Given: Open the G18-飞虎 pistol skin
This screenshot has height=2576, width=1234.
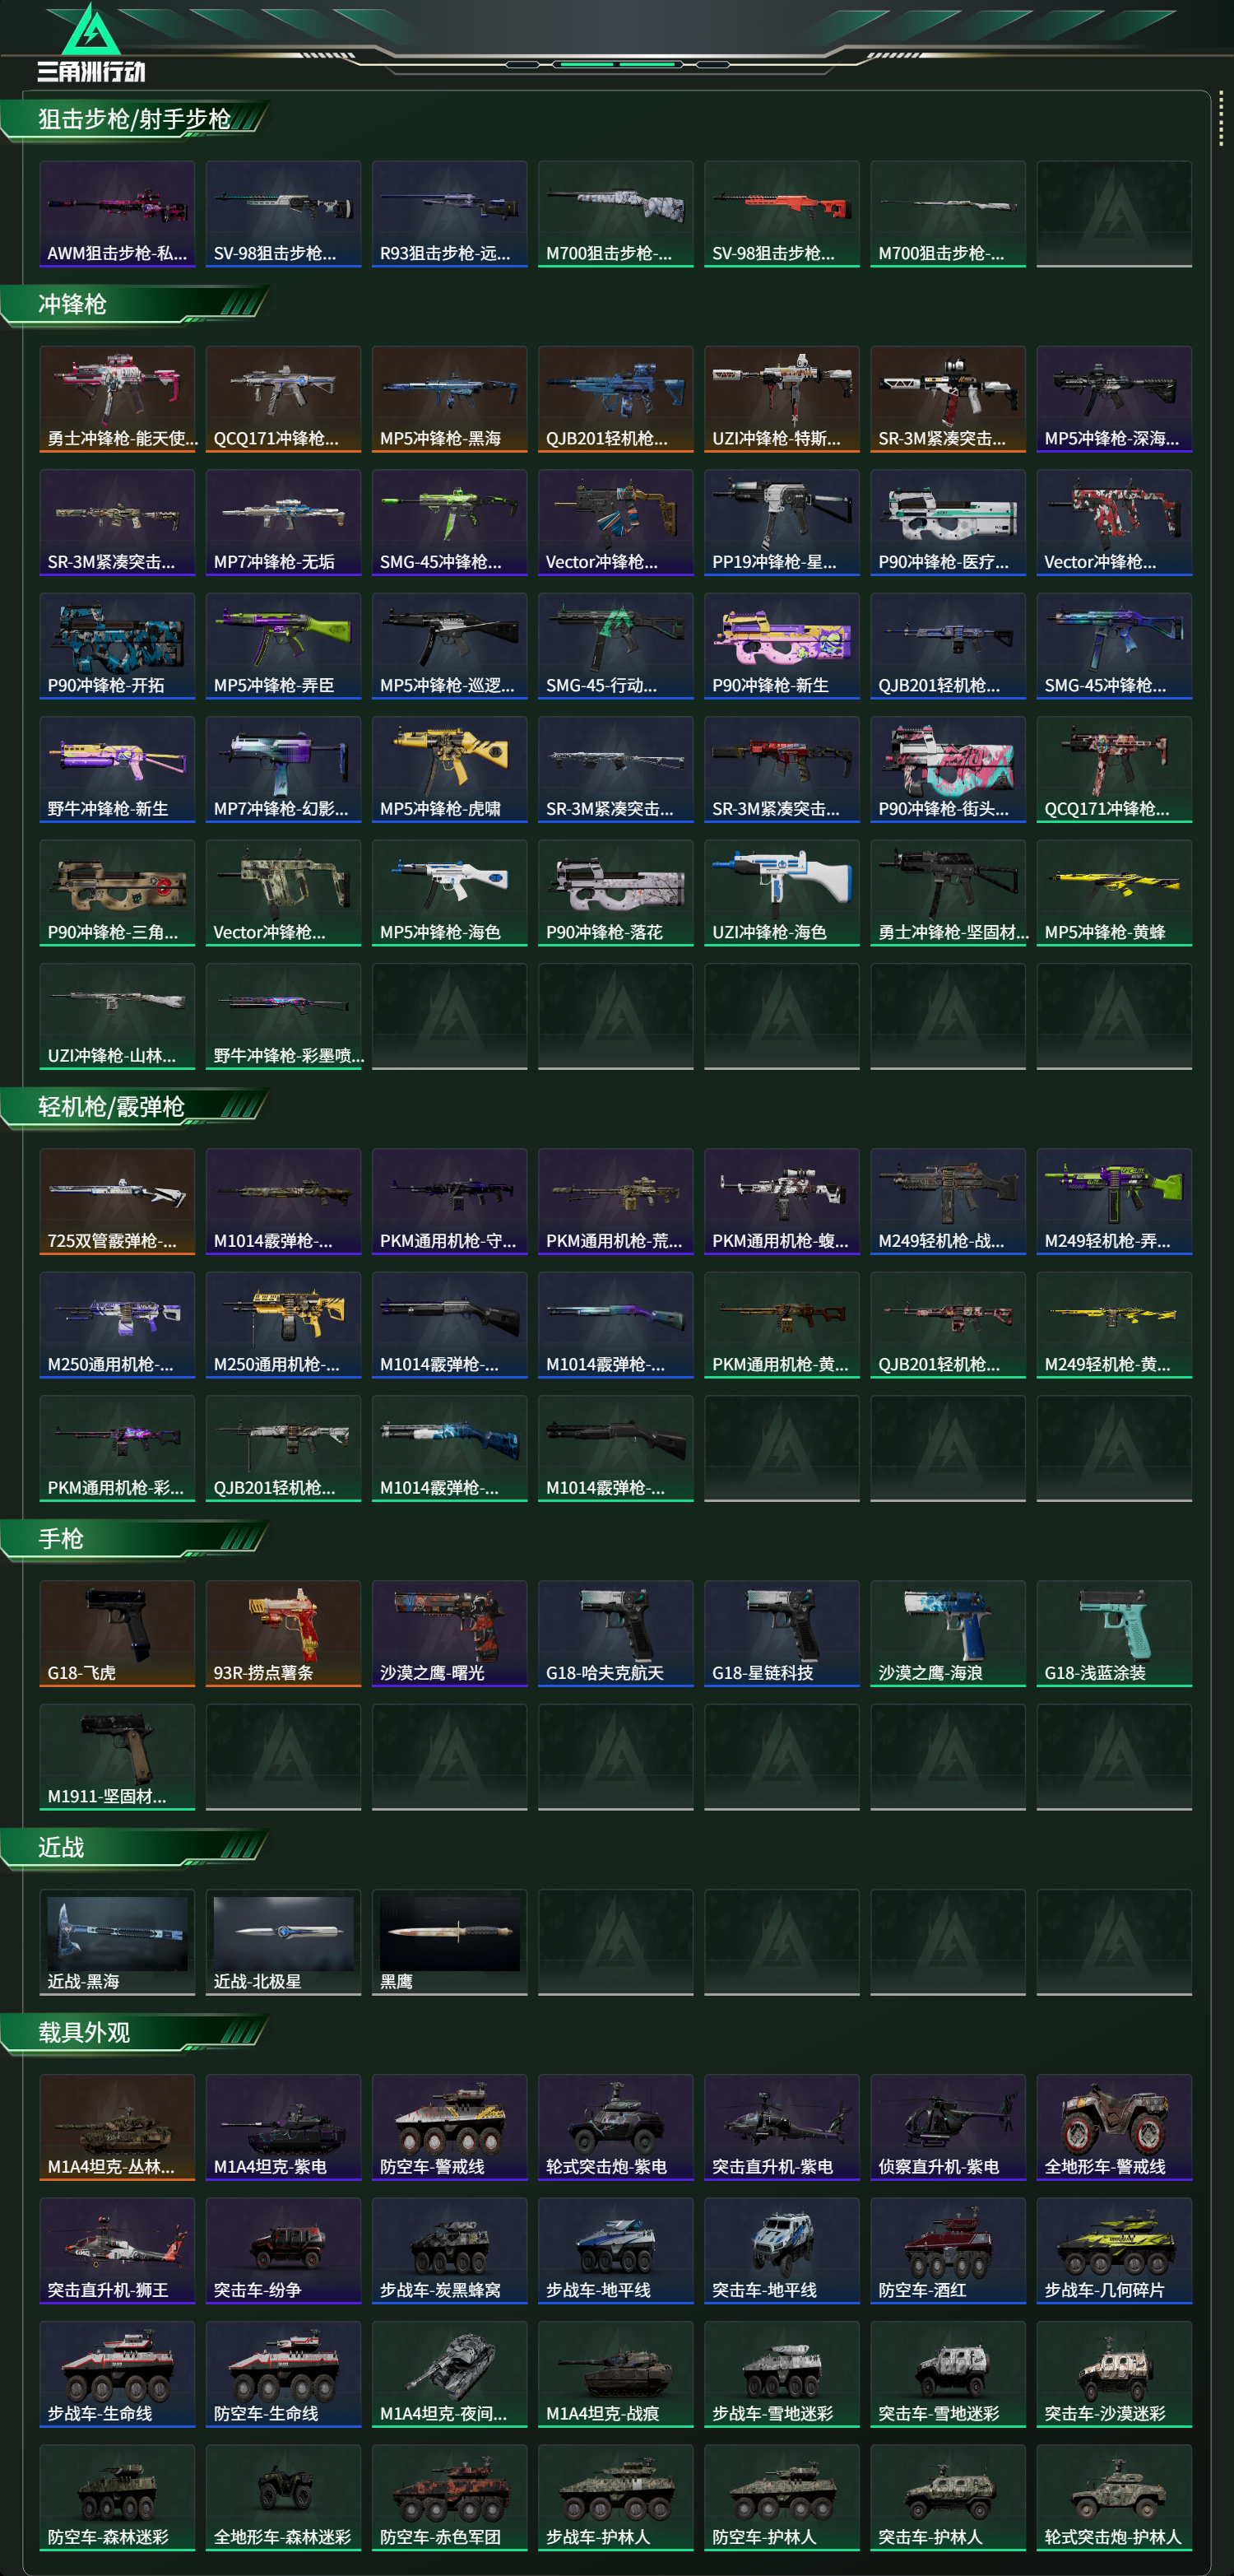Looking at the screenshot, I should [x=117, y=1633].
